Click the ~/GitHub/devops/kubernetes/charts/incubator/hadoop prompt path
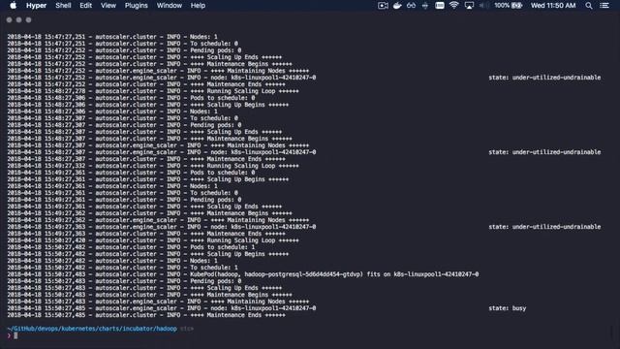The image size is (620, 349). click(x=92, y=329)
